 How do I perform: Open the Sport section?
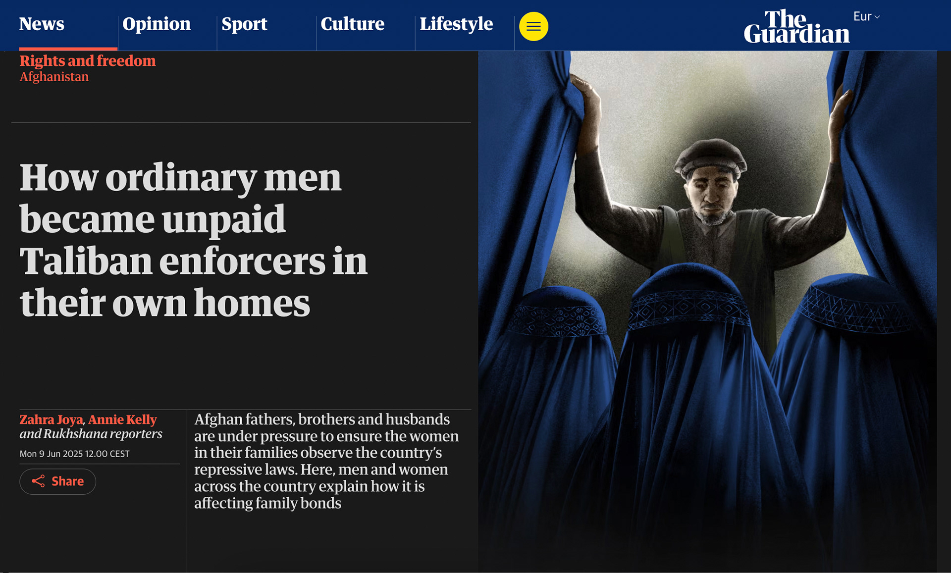244,24
